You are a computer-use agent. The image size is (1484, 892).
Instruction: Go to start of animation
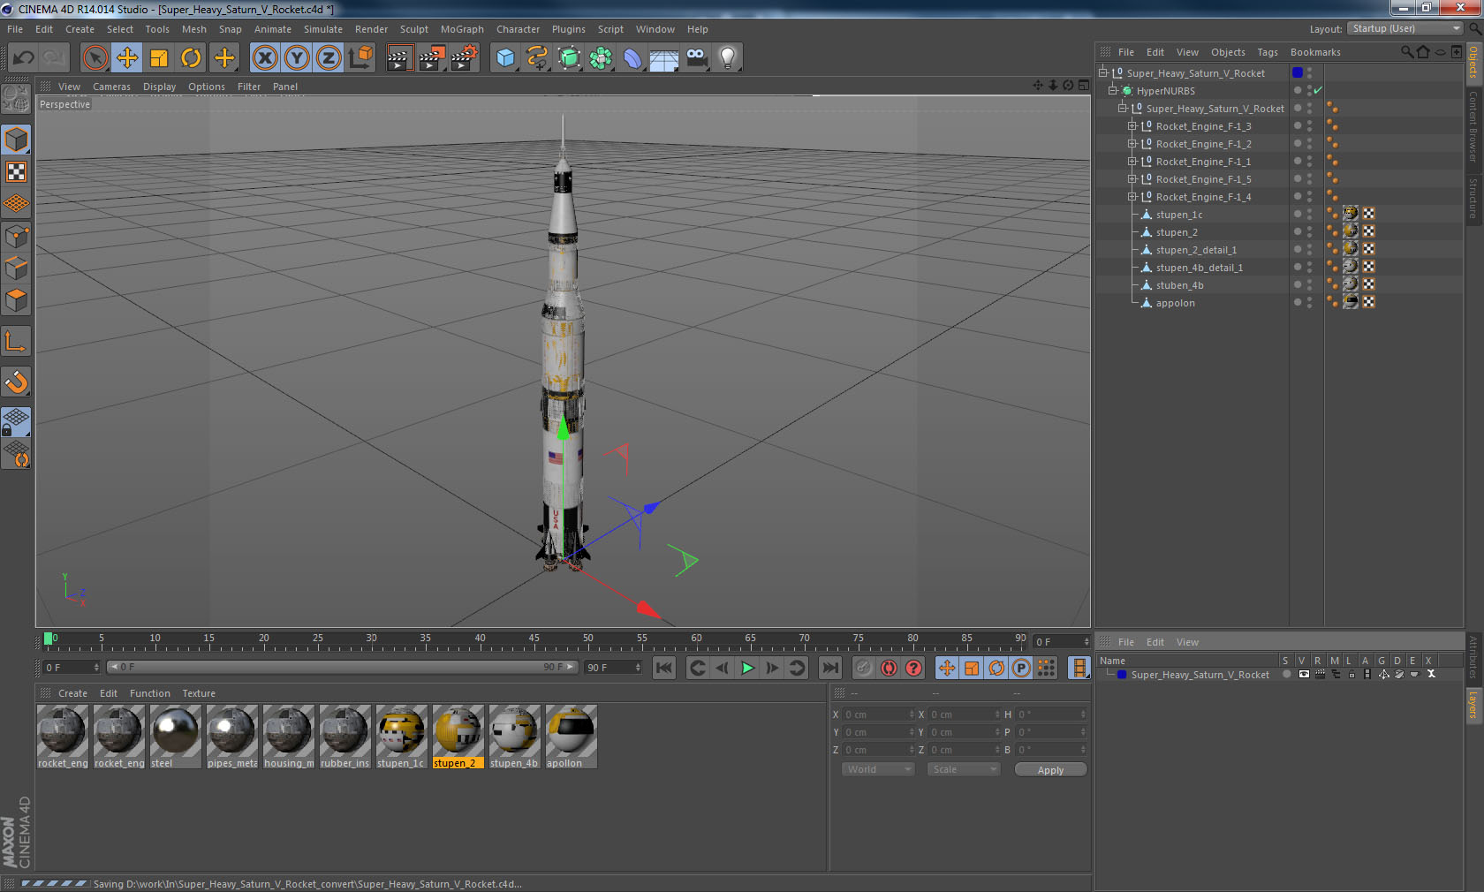(x=664, y=669)
